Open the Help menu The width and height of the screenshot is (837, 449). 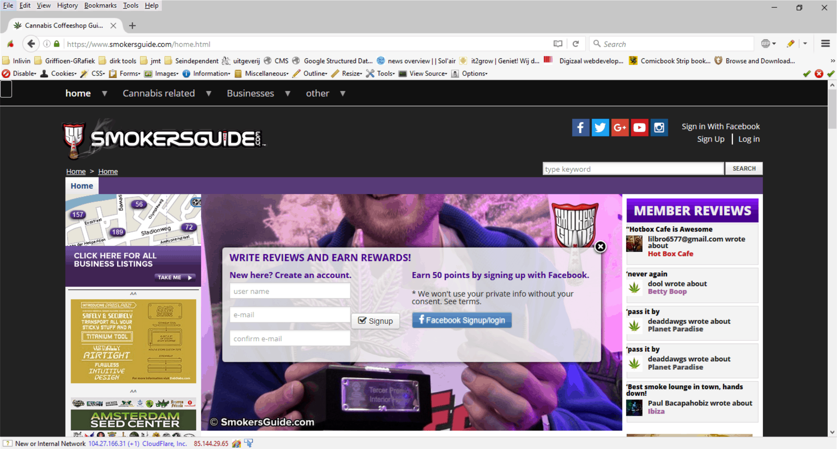click(151, 5)
